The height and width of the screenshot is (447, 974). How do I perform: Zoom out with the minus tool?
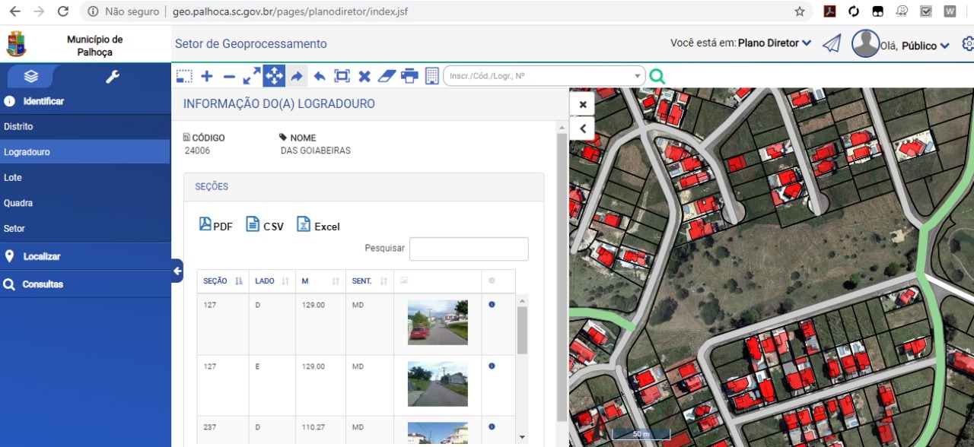point(229,76)
